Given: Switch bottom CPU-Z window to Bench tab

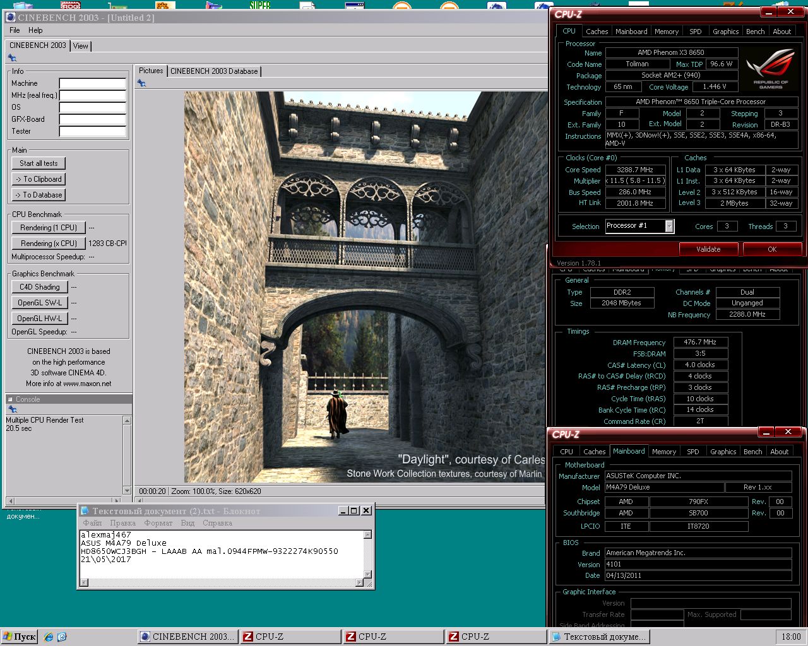Looking at the screenshot, I should tap(752, 452).
